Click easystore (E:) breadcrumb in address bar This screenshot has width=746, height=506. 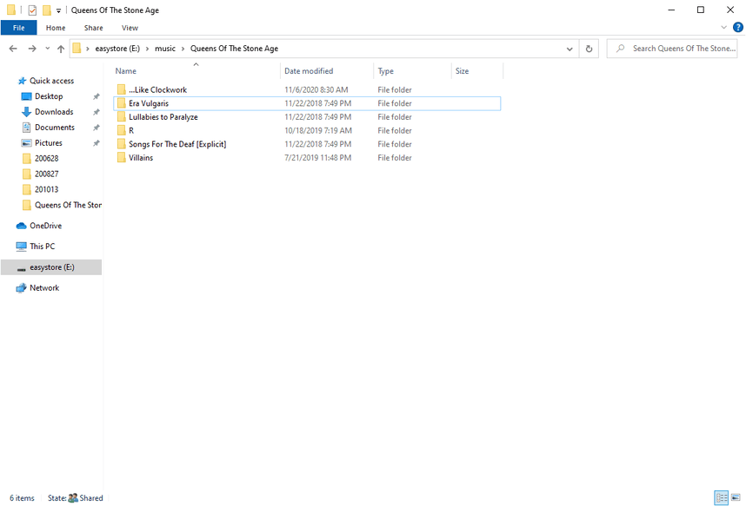tap(117, 49)
